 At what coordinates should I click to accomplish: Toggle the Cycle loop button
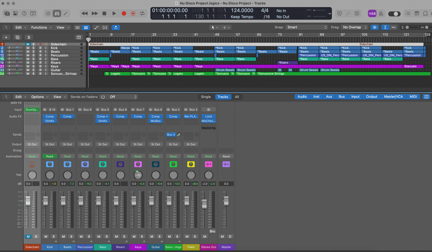(x=142, y=13)
